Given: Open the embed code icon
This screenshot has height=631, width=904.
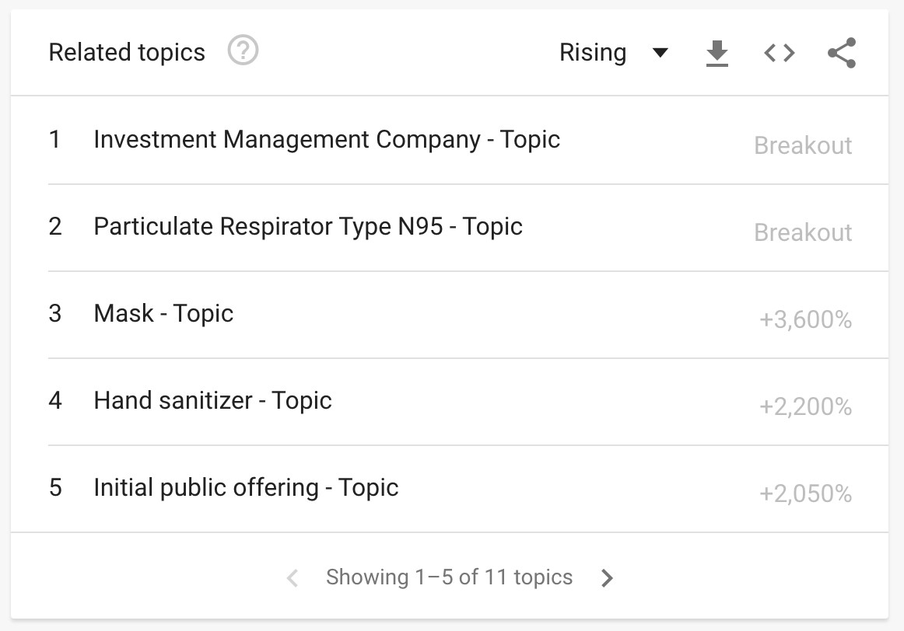Looking at the screenshot, I should pos(779,53).
